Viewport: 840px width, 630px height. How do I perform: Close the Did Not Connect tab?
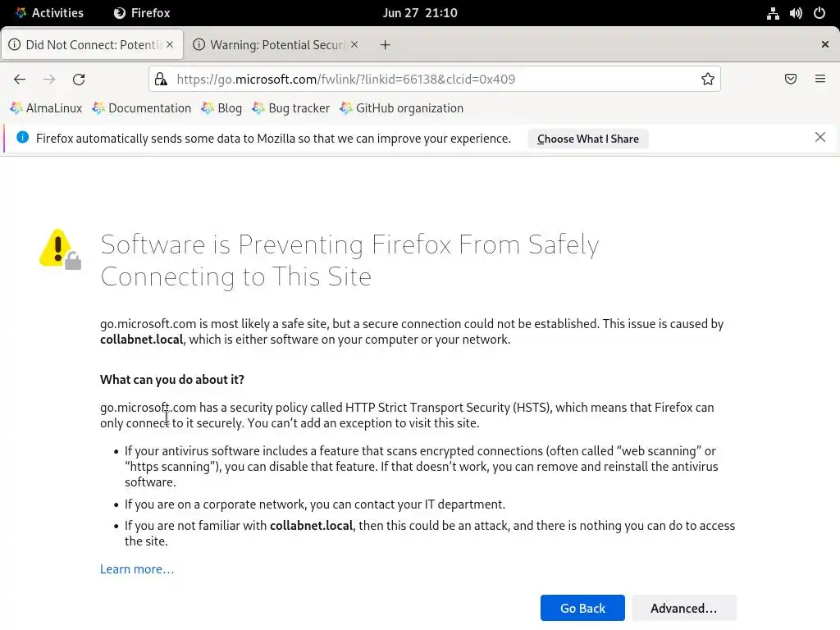pyautogui.click(x=171, y=44)
